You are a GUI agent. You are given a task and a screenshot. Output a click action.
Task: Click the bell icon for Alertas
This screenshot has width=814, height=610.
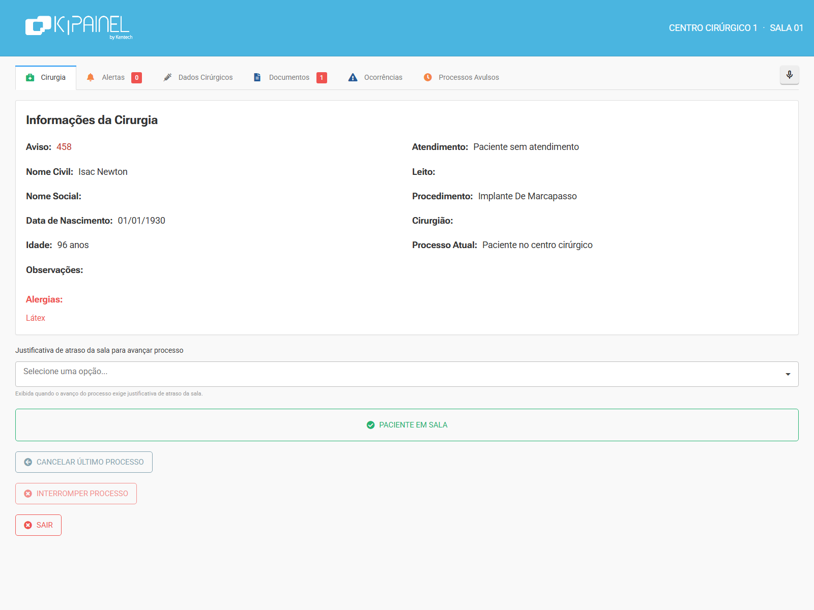[x=91, y=77]
